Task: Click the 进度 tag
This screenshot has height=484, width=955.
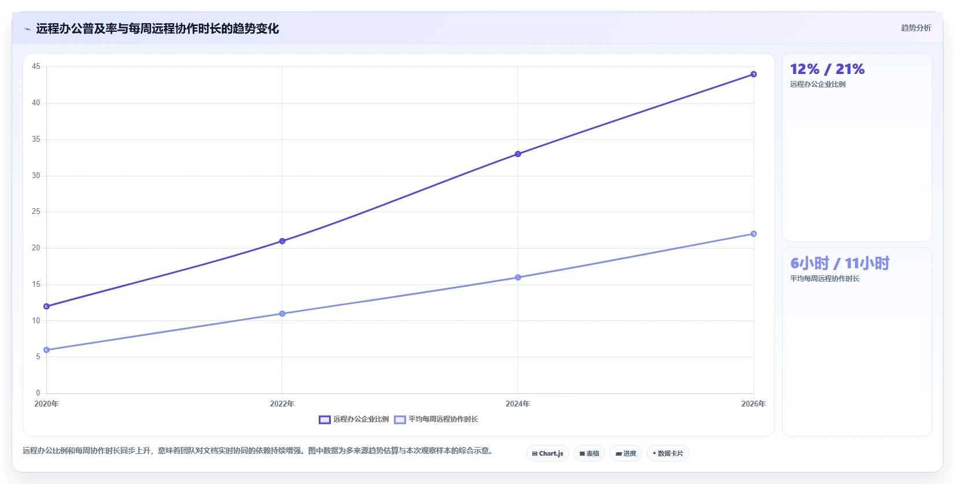Action: tap(626, 453)
